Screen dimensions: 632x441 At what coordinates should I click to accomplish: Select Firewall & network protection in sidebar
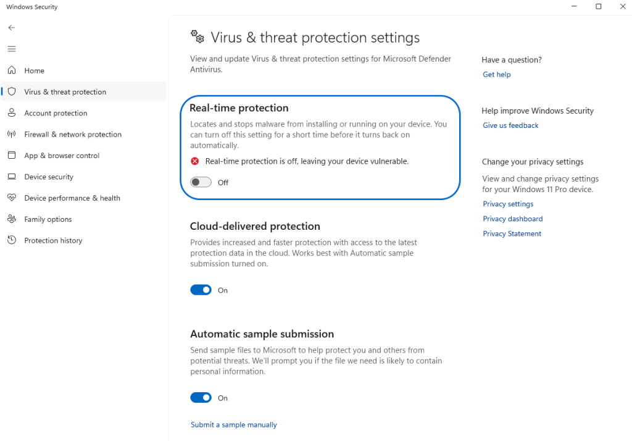[x=73, y=134]
